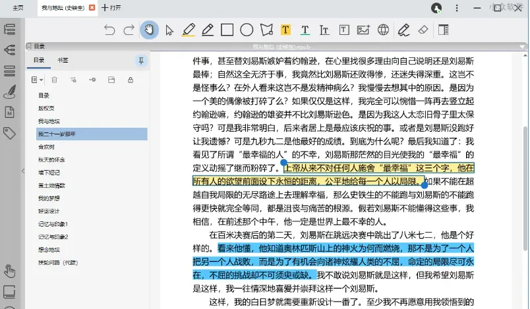530x309 pixels.
Task: Select the arrow pointer tool
Action: (169, 30)
